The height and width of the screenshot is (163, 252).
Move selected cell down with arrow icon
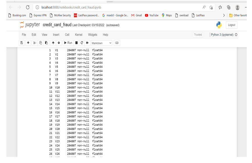pos(59,43)
